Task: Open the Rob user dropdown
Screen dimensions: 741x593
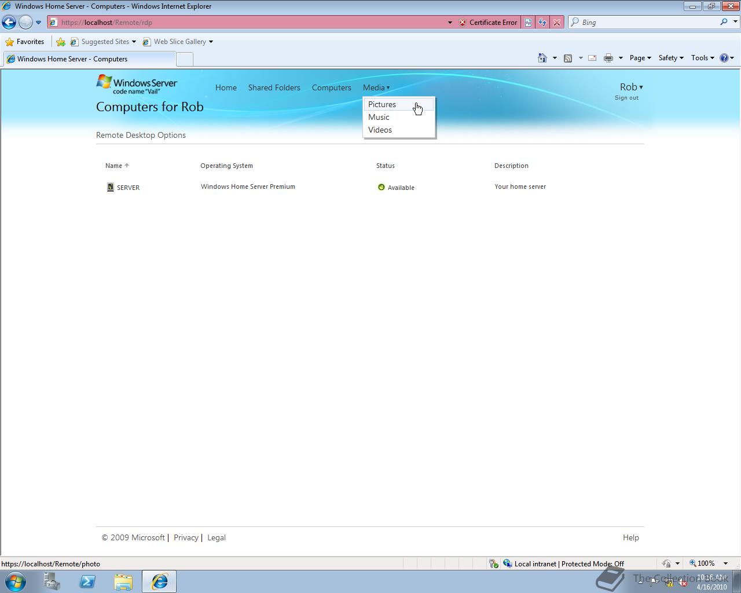Action: (x=631, y=87)
